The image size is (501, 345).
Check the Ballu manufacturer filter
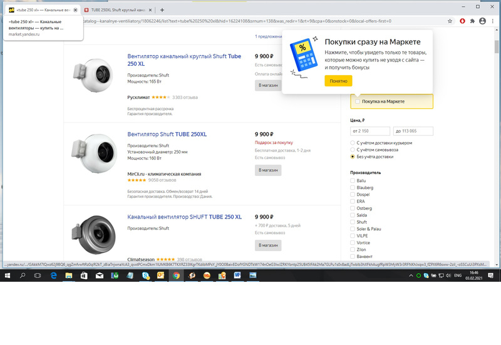click(353, 180)
